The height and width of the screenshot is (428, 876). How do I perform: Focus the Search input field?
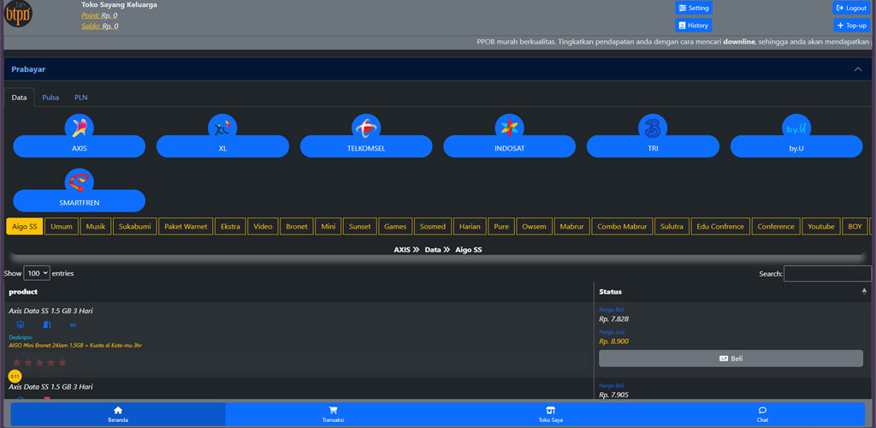click(827, 274)
